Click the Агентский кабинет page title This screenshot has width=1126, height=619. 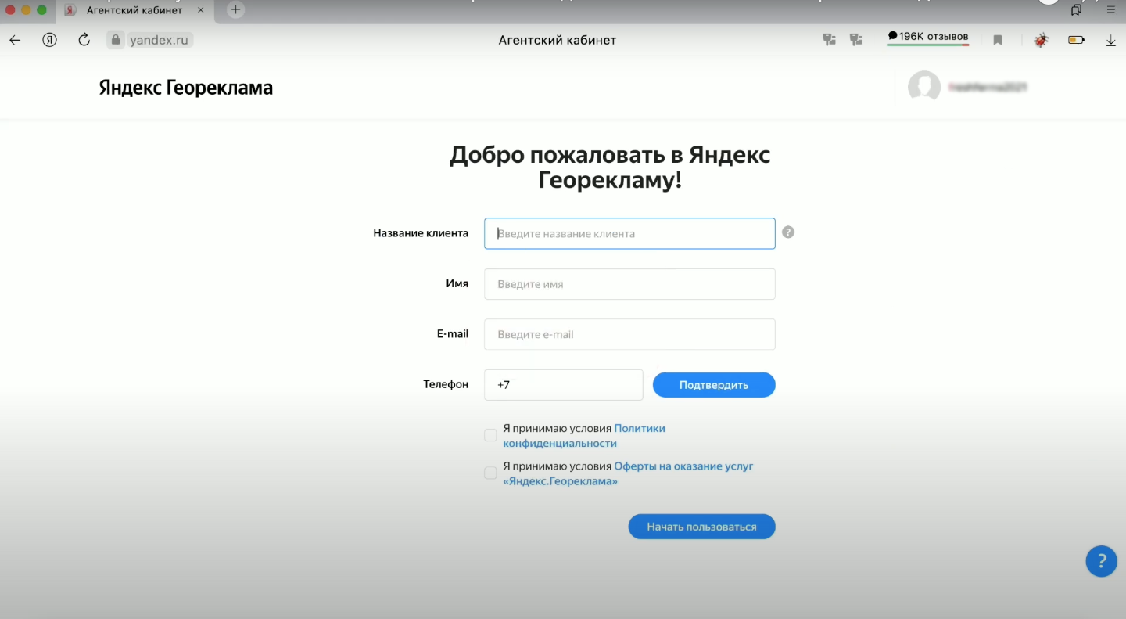pyautogui.click(x=558, y=40)
